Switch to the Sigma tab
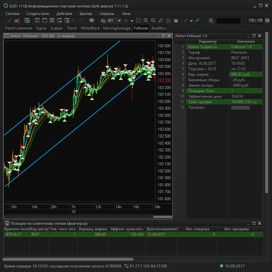 coord(41,28)
